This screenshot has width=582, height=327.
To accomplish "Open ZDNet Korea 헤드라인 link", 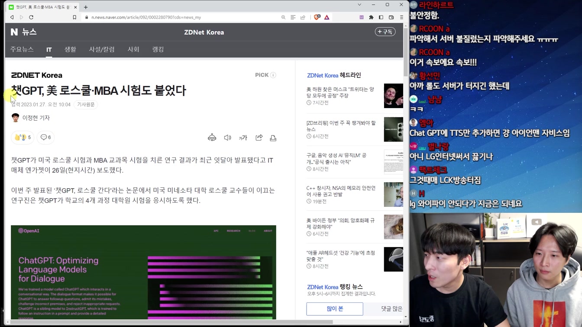I will pyautogui.click(x=334, y=75).
